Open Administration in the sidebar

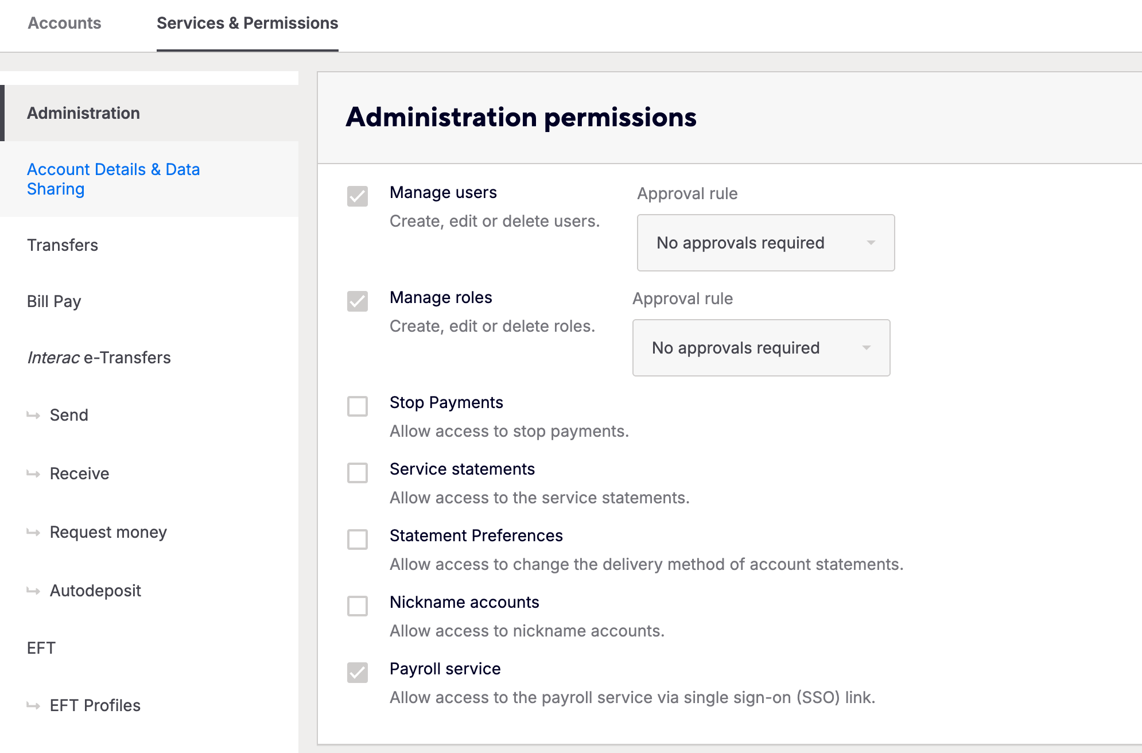pyautogui.click(x=149, y=113)
